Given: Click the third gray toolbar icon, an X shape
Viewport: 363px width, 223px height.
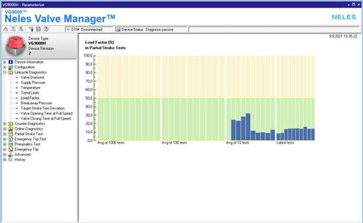Looking at the screenshot, I should click(x=21, y=29).
